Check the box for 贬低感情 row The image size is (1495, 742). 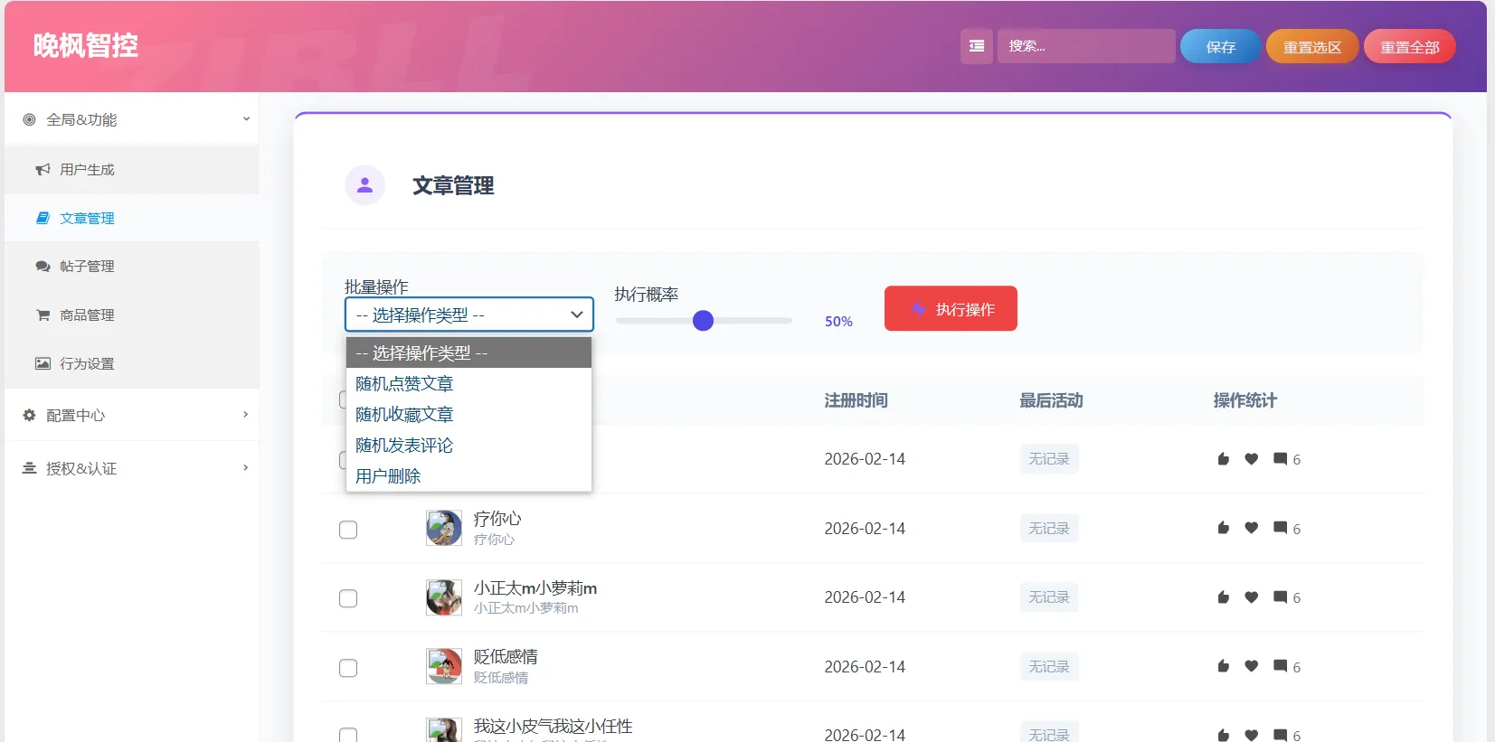click(348, 668)
